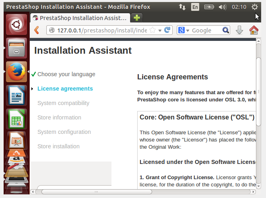Click the License agreements step
Image resolution: width=266 pixels, height=198 pixels.
coord(65,89)
